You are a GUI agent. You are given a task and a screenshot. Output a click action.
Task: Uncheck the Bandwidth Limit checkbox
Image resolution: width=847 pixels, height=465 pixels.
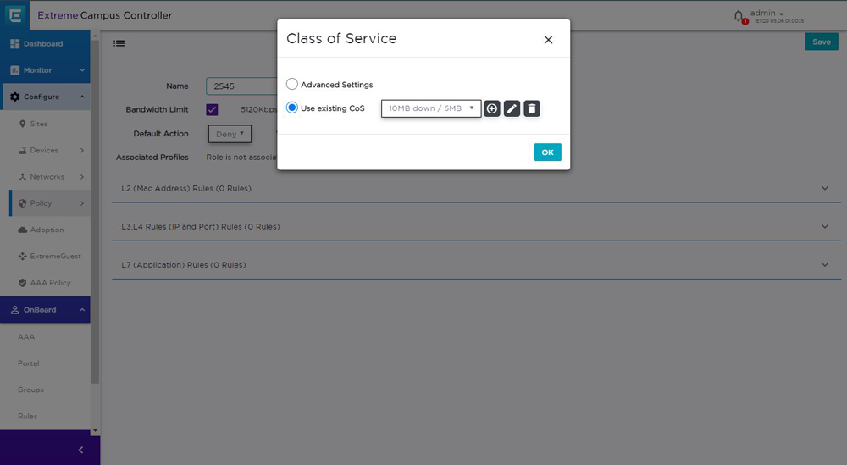tap(212, 109)
